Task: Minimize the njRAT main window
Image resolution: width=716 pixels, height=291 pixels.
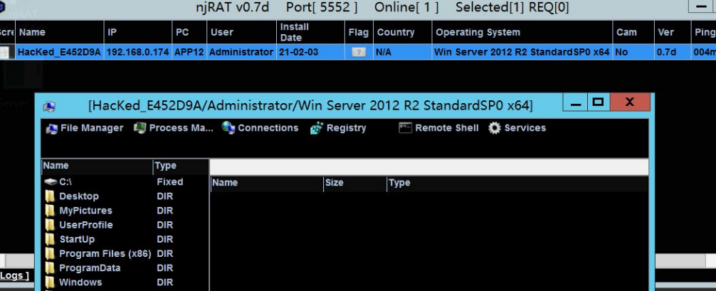Action: coord(701,7)
